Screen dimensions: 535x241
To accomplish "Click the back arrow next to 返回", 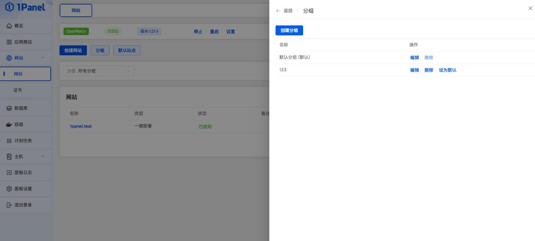I will click(278, 11).
